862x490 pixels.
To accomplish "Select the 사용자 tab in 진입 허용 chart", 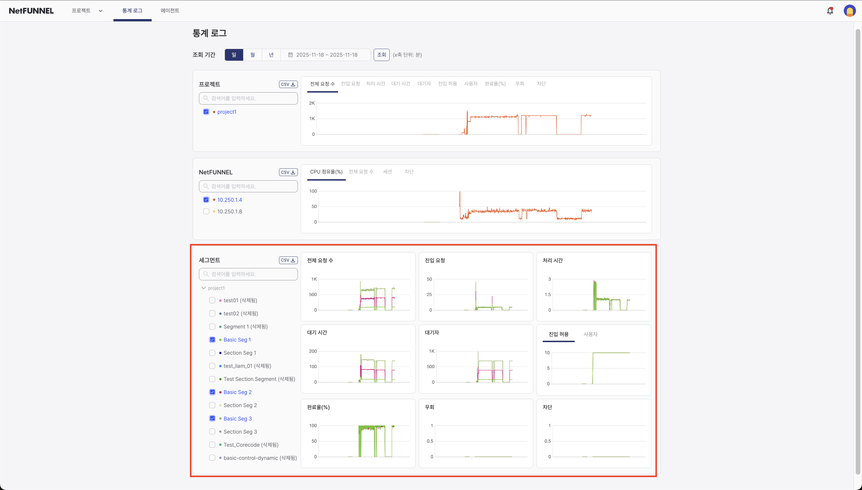I will (x=590, y=334).
